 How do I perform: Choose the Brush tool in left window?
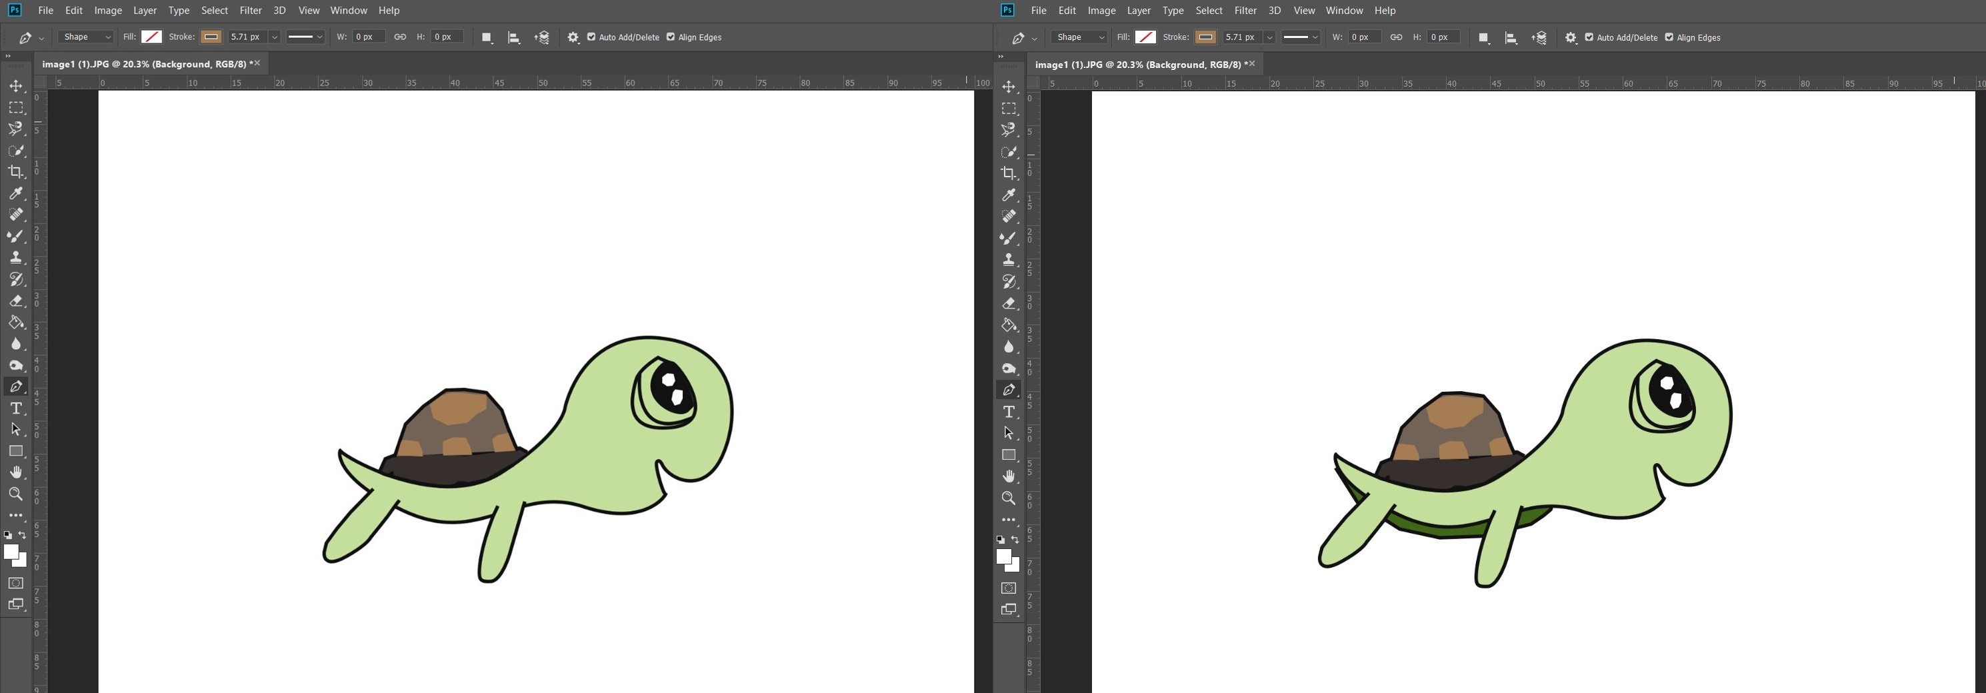click(15, 236)
